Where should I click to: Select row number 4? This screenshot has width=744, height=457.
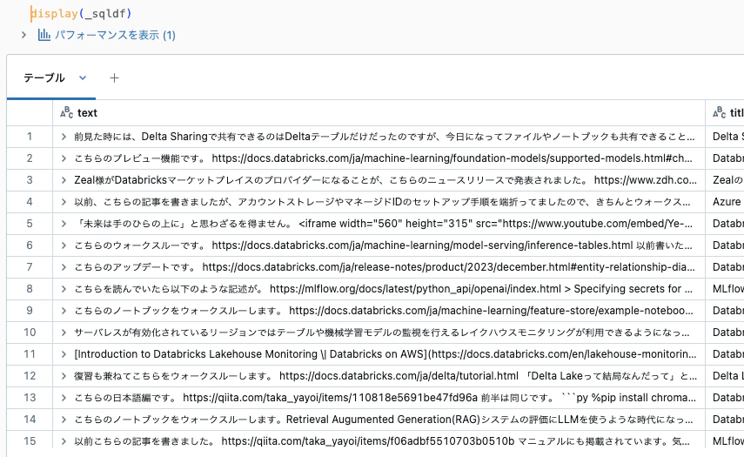pos(30,202)
